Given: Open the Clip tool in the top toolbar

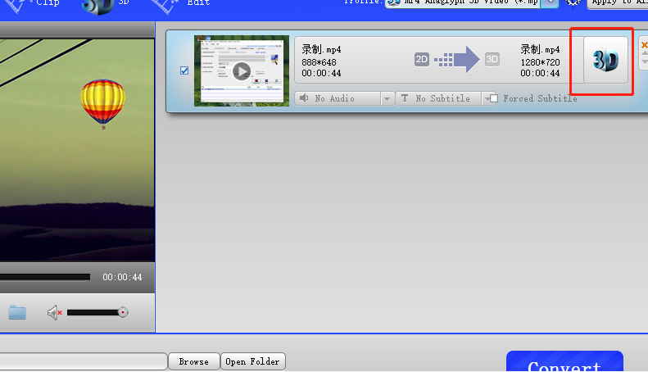Looking at the screenshot, I should coord(32,5).
